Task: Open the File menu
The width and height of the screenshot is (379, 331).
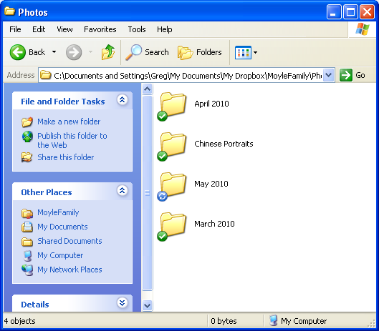Action: tap(15, 29)
